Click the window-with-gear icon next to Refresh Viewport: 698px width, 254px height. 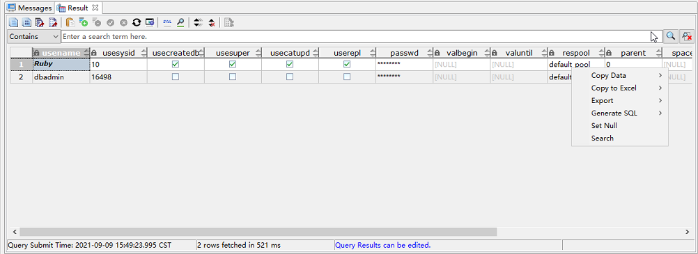pyautogui.click(x=150, y=22)
